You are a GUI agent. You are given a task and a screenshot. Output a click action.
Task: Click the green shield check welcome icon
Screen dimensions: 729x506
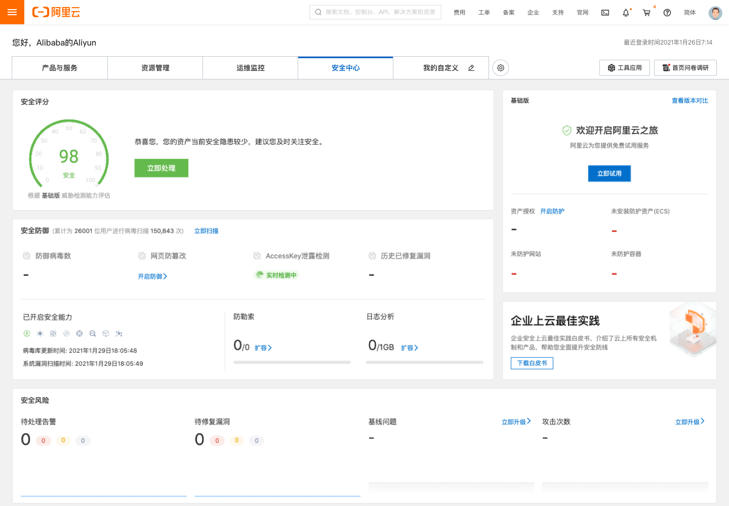click(567, 131)
